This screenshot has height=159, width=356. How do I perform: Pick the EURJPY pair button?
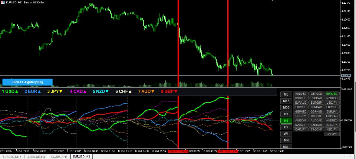[x=332, y=111]
